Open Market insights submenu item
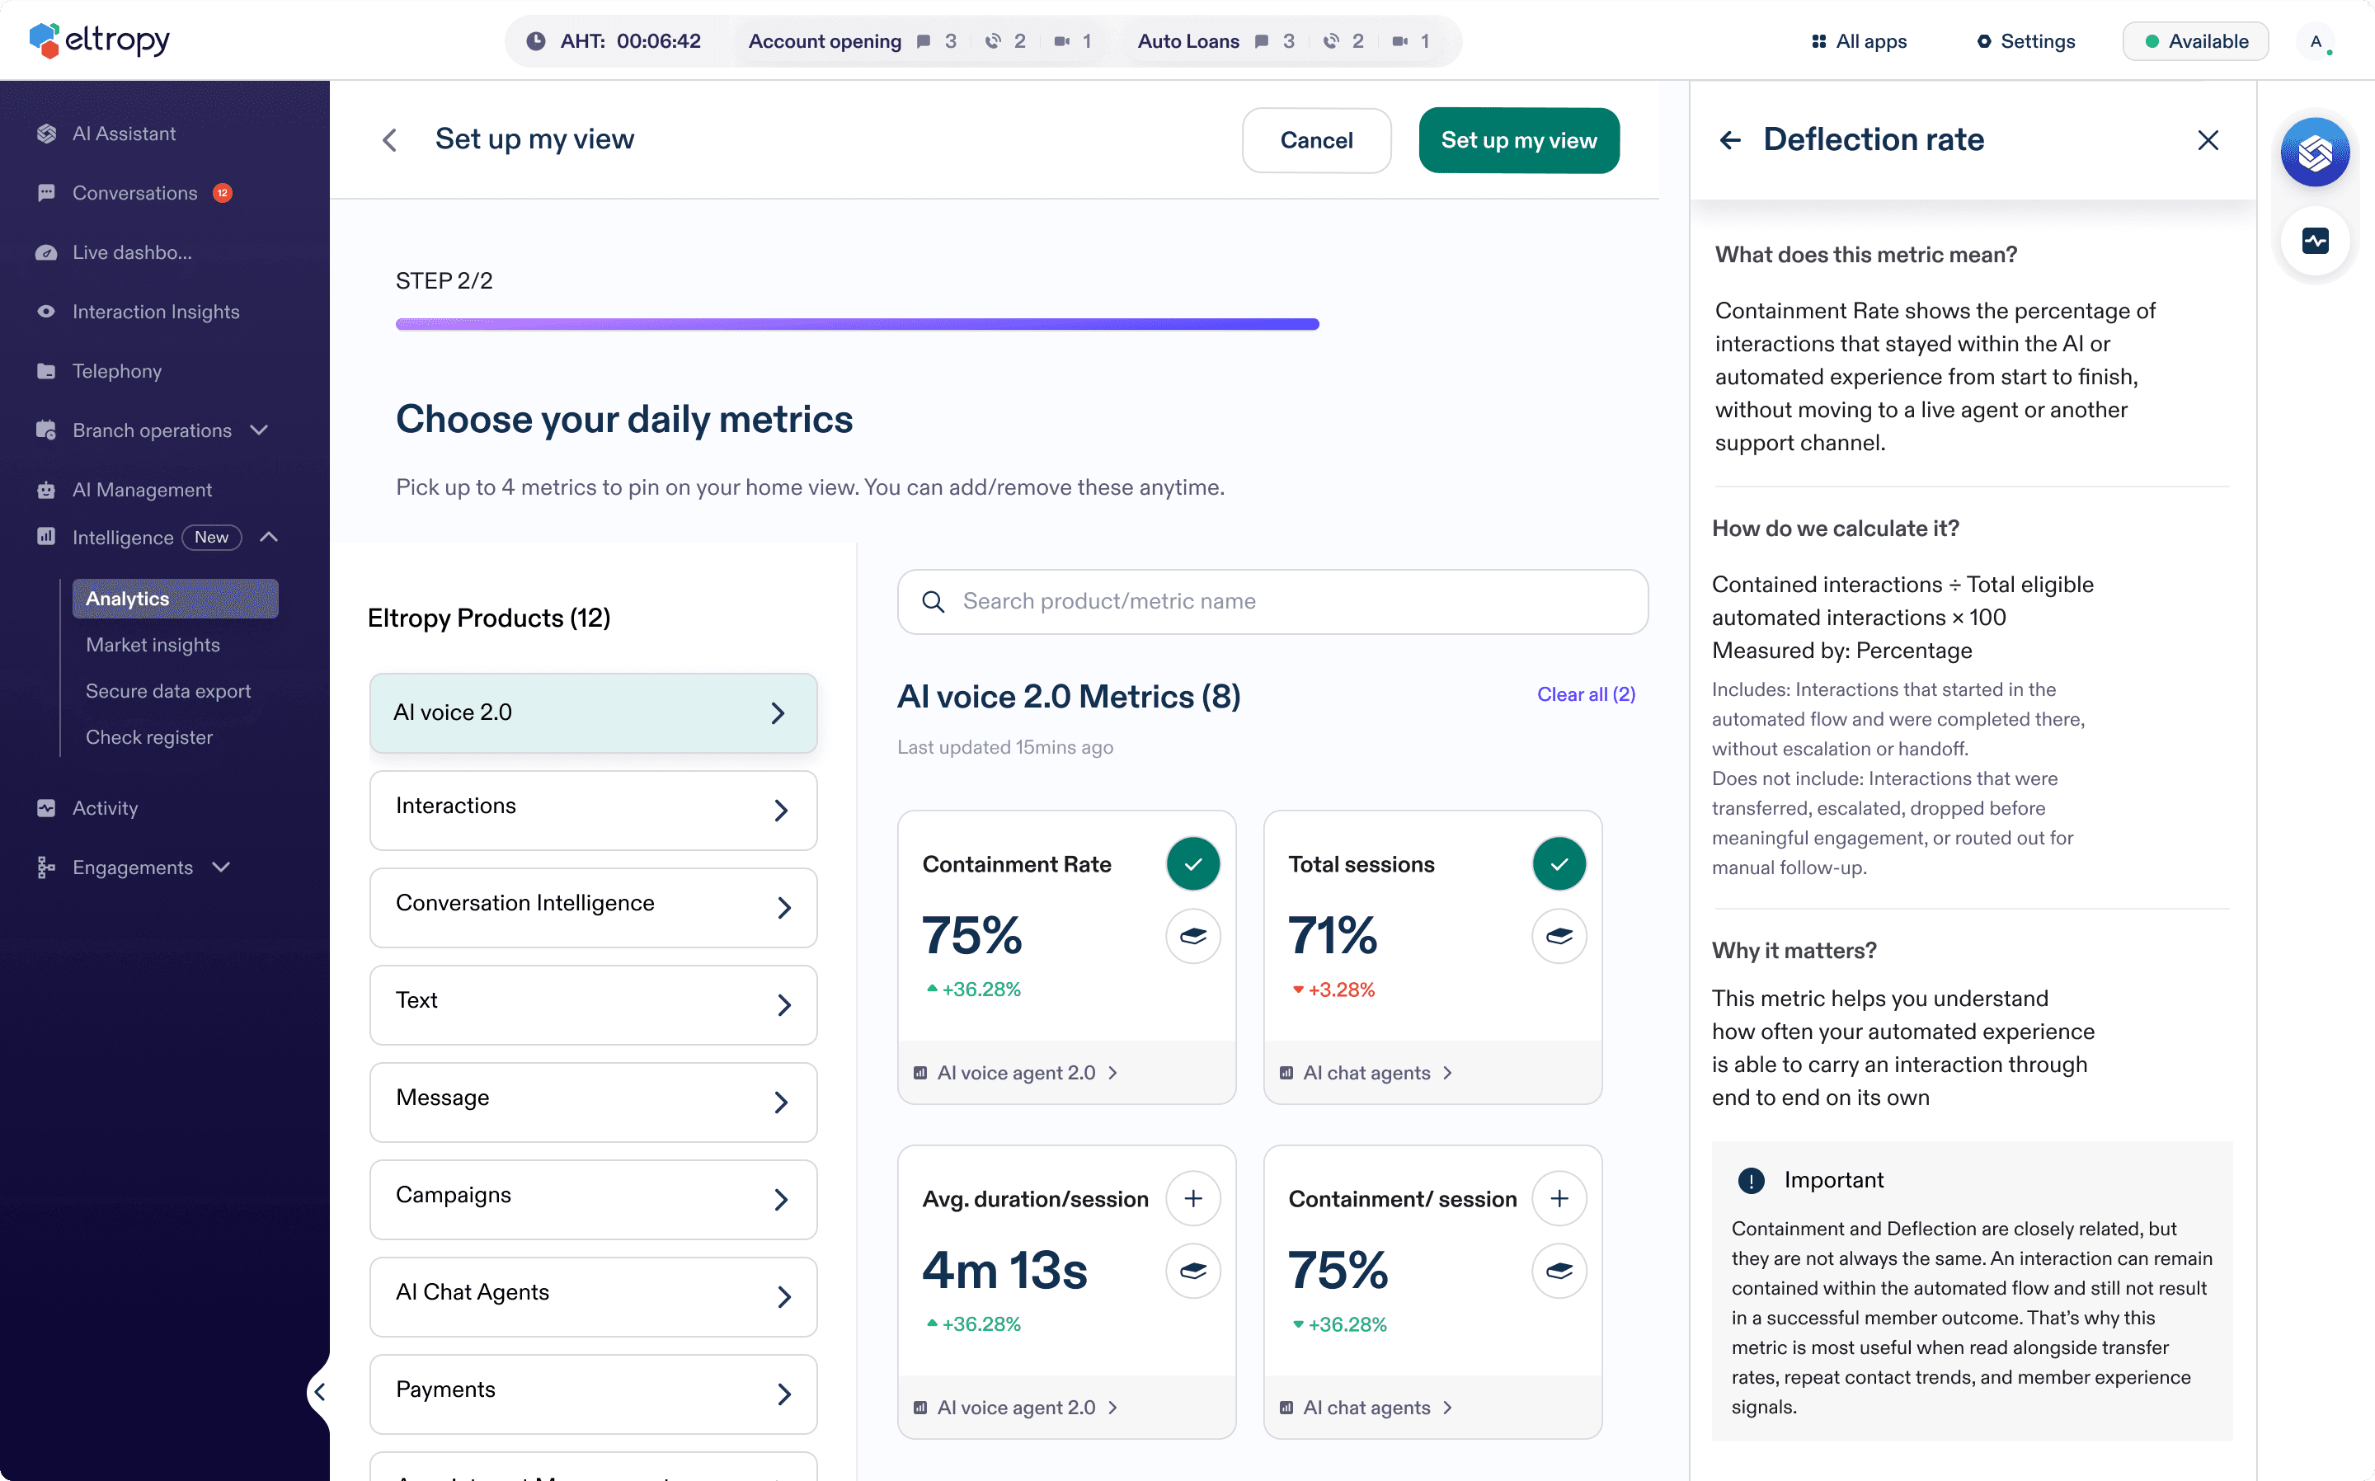Viewport: 2375px width, 1481px height. 153,646
